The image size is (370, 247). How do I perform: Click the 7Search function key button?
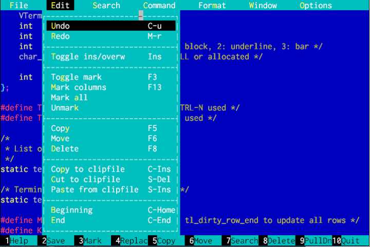point(240,241)
